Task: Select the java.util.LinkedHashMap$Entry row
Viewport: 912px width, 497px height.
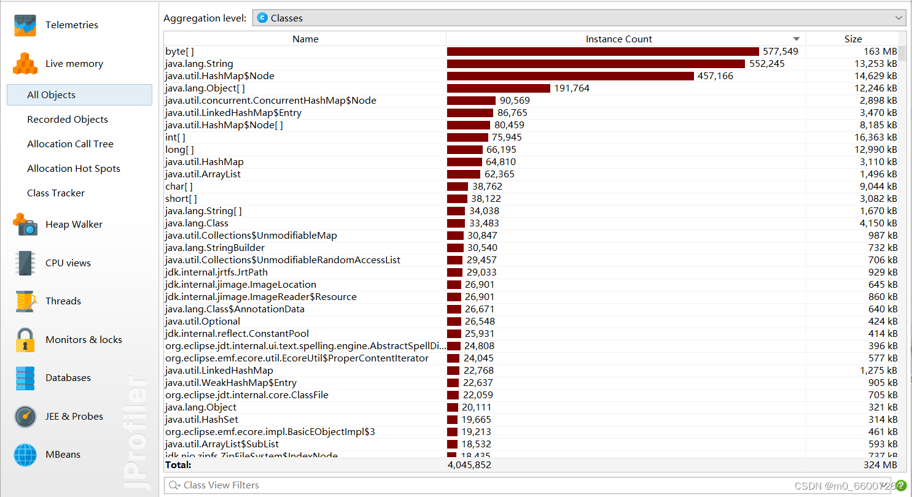Action: [x=532, y=113]
